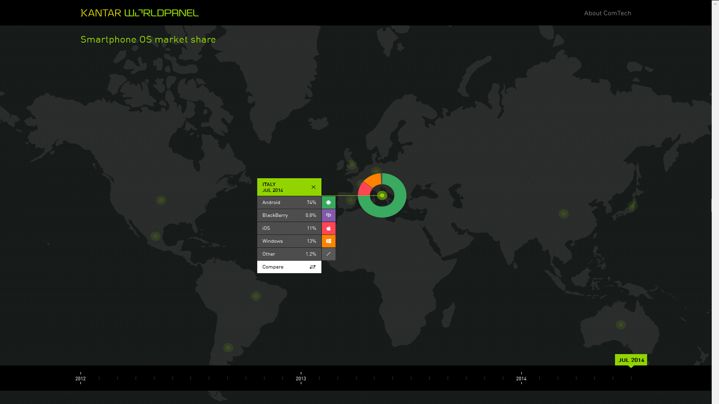Close the Italy Jul 2014 popup
The height and width of the screenshot is (404, 719).
(x=313, y=187)
